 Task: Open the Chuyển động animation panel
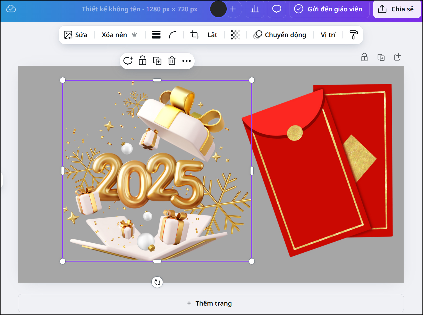(280, 35)
